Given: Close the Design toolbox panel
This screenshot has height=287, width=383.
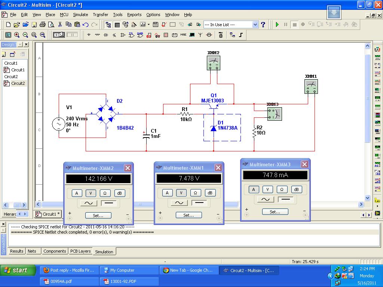Looking at the screenshot, I should (26, 44).
